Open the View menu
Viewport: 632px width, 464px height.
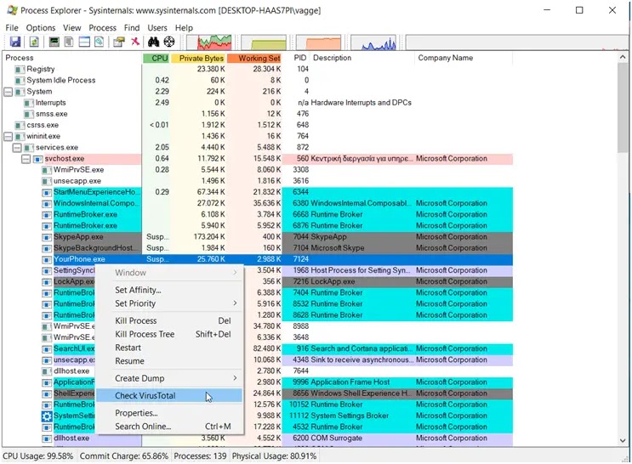(x=71, y=28)
